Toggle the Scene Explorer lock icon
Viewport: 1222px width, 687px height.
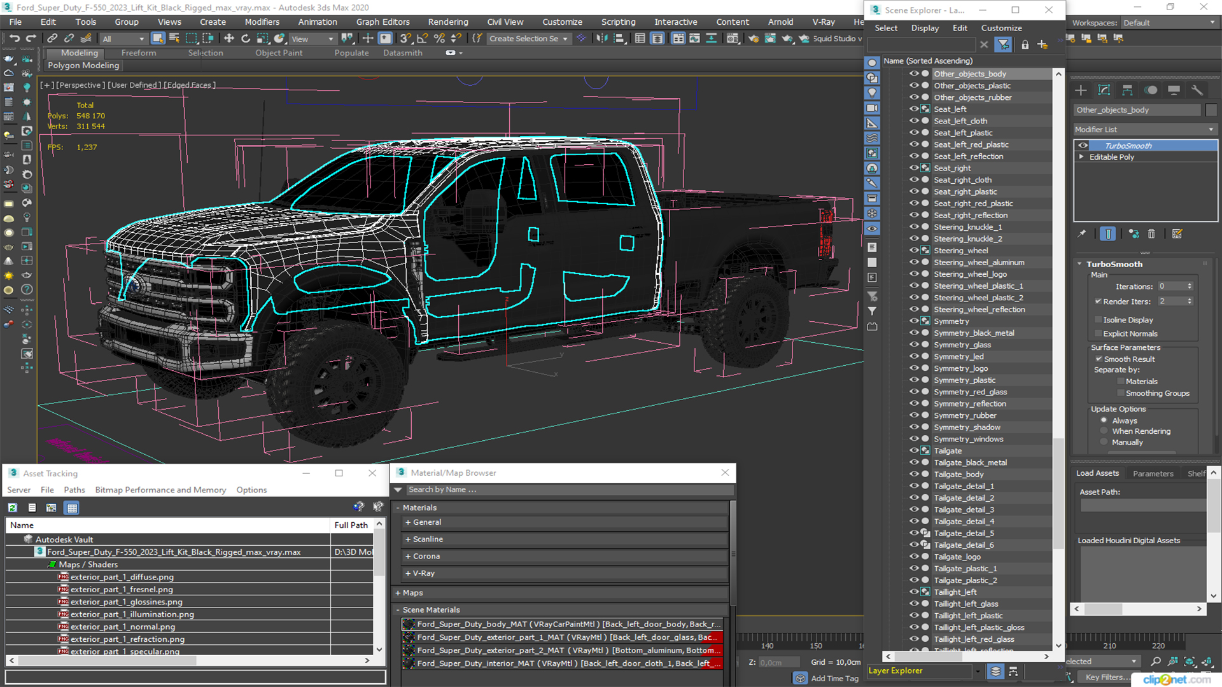[1025, 45]
